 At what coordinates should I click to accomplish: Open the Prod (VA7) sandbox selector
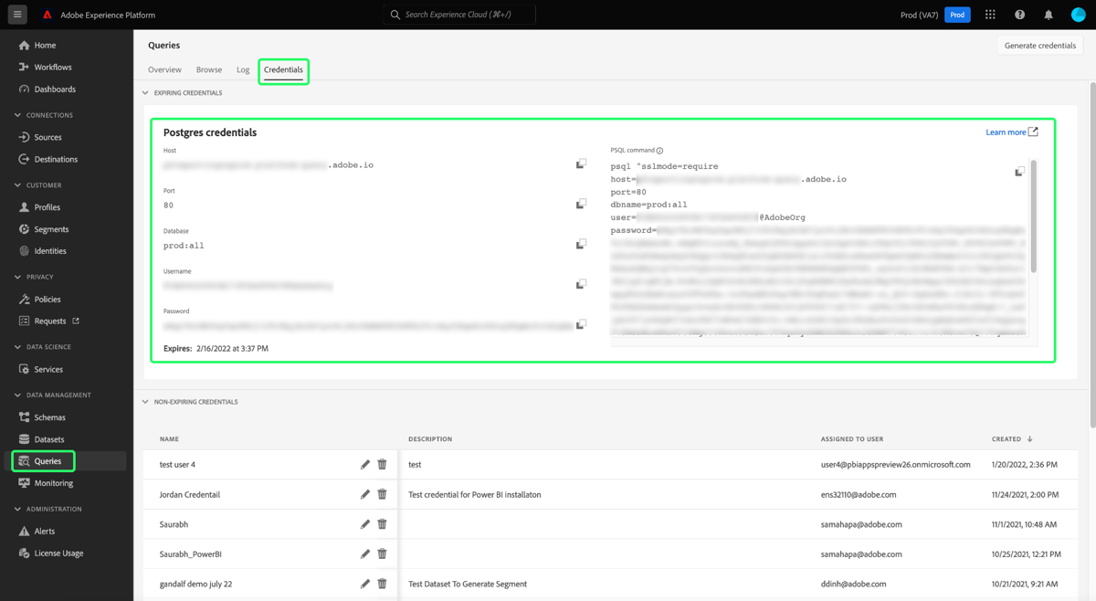pos(919,14)
